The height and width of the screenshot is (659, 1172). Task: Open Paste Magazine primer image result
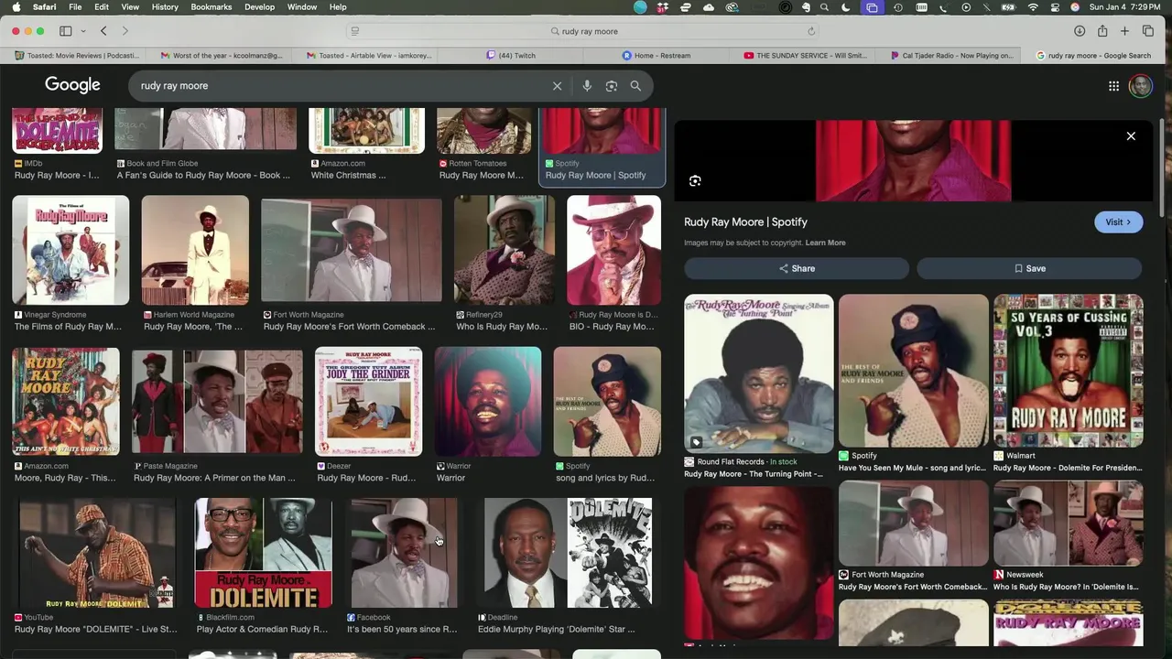(x=217, y=401)
